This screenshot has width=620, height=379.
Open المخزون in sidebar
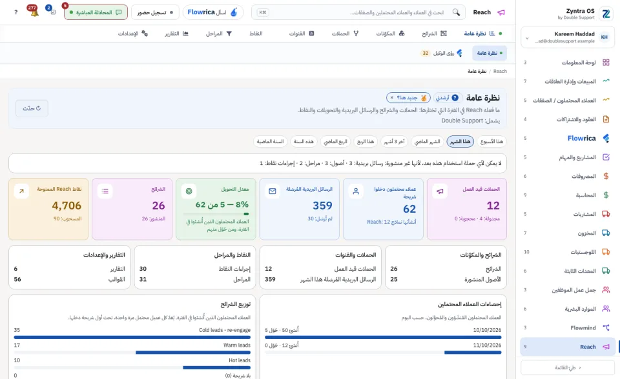pos(566,233)
